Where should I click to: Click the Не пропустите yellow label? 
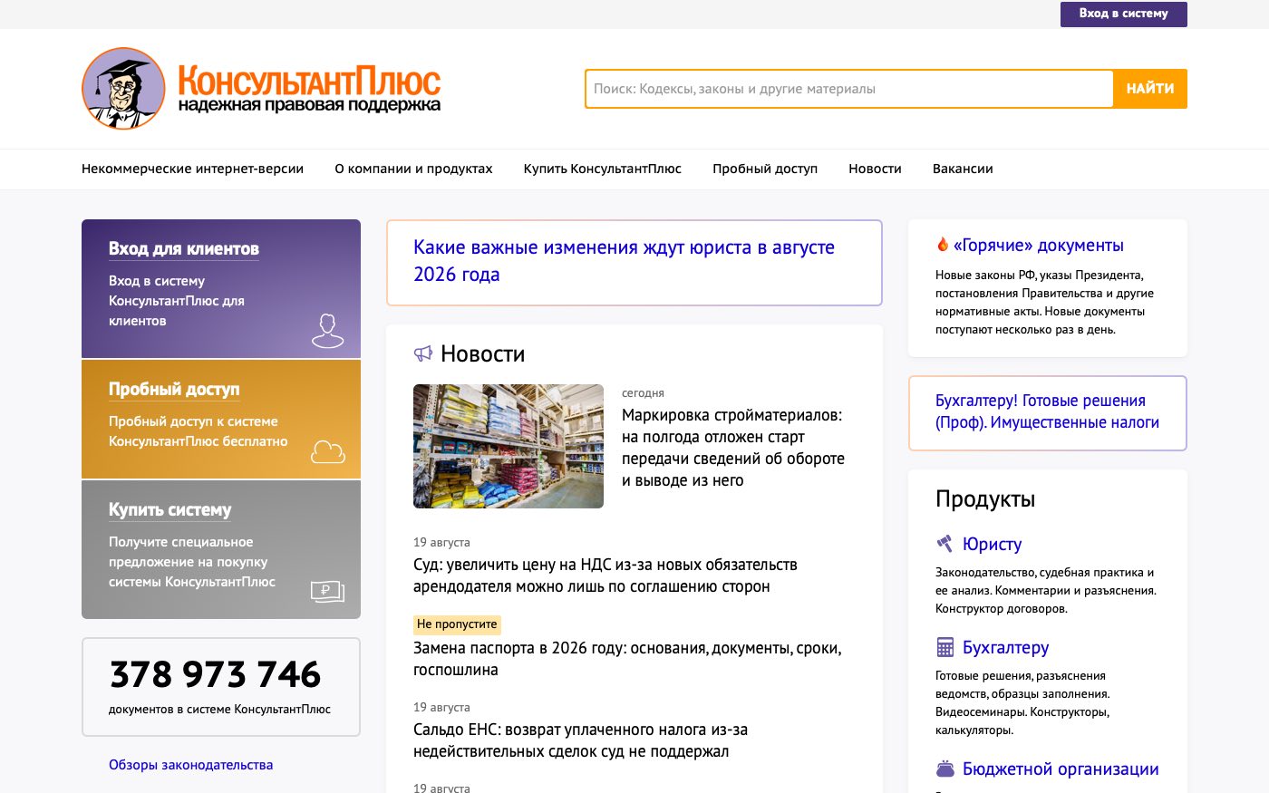coord(457,624)
